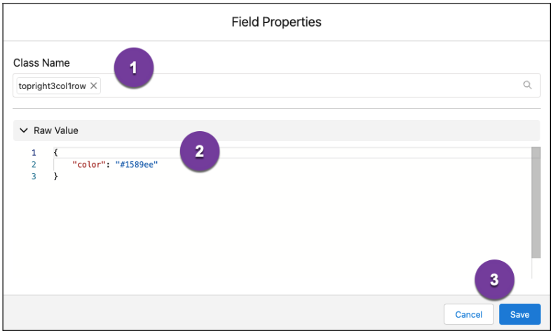Click the code editor vertical scrollbar thumb
Image resolution: width=553 pixels, height=331 pixels.
[x=536, y=203]
